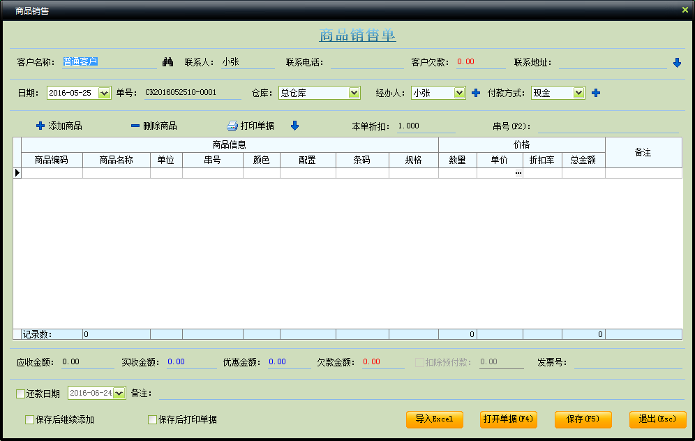The width and height of the screenshot is (695, 441).
Task: Click the 保存(F5) button
Action: [x=583, y=419]
